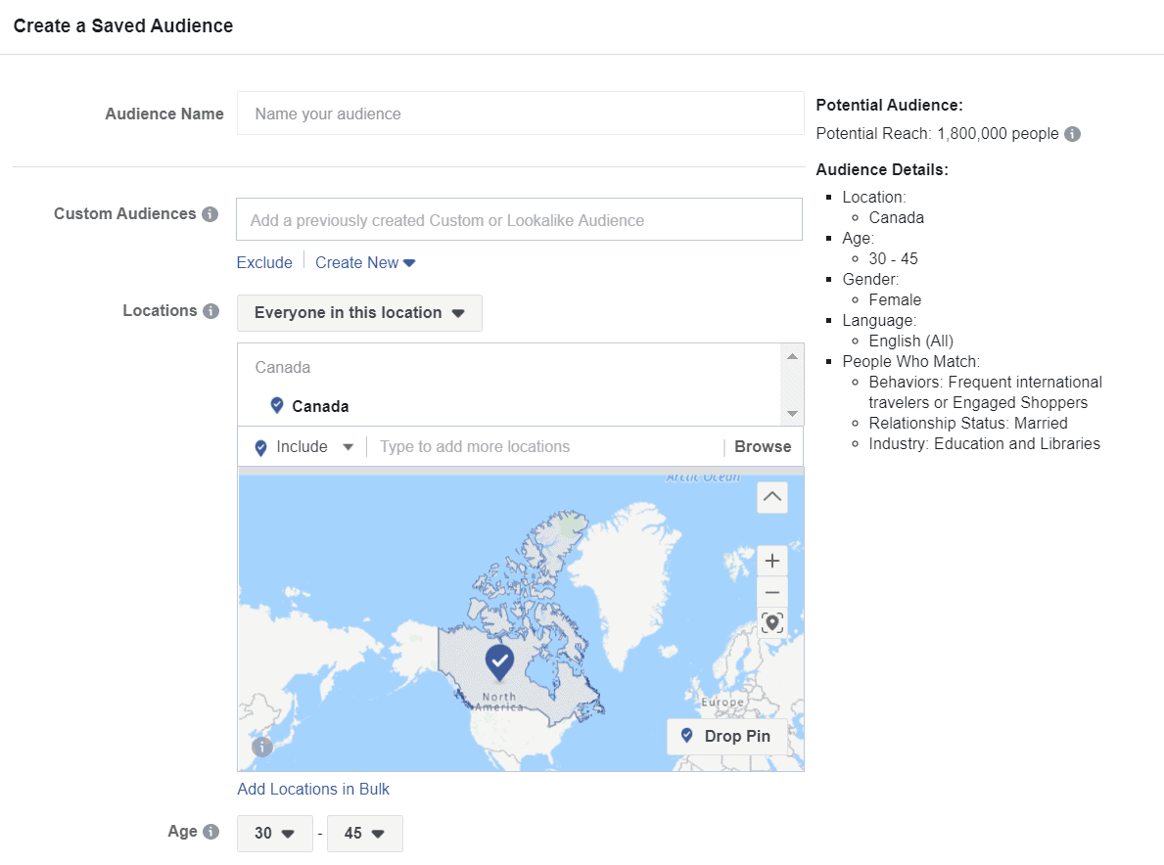Open the Potential Reach info icon
The width and height of the screenshot is (1164, 865).
1072,134
